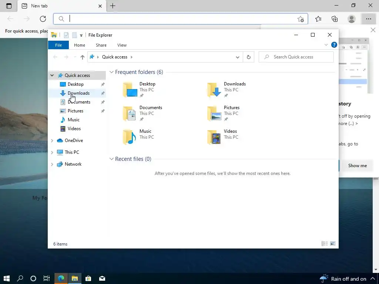This screenshot has height=284, width=379.
Task: Open Edge Collections icon
Action: point(335,19)
